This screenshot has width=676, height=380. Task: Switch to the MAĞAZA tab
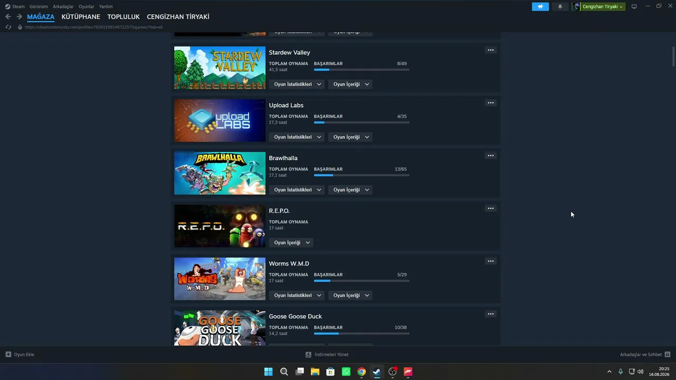pyautogui.click(x=41, y=17)
